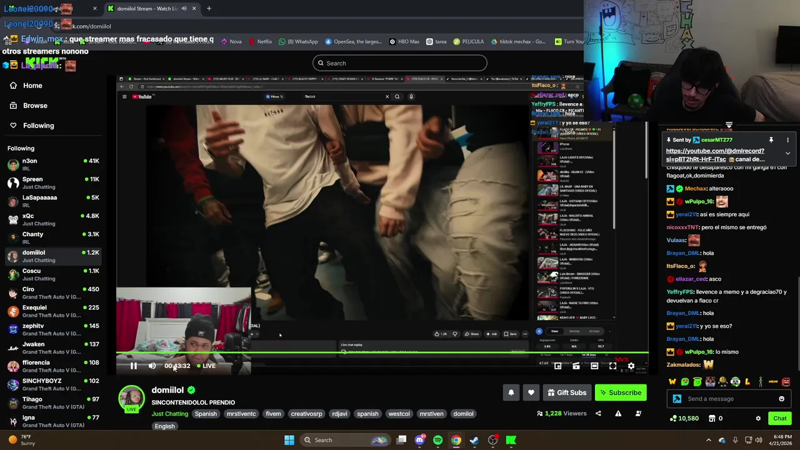Mute the Kick player volume

click(152, 366)
